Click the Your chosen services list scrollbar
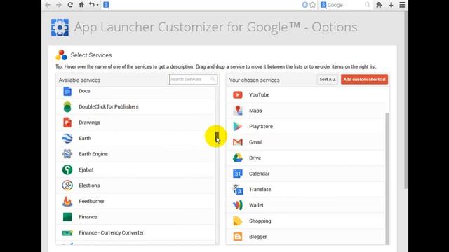The width and height of the screenshot is (449, 252). tap(387, 178)
